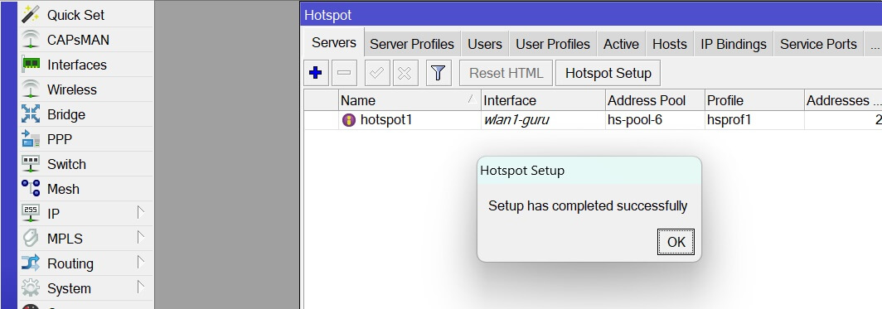The image size is (882, 309).
Task: Switch to the Servers tab
Action: (334, 43)
